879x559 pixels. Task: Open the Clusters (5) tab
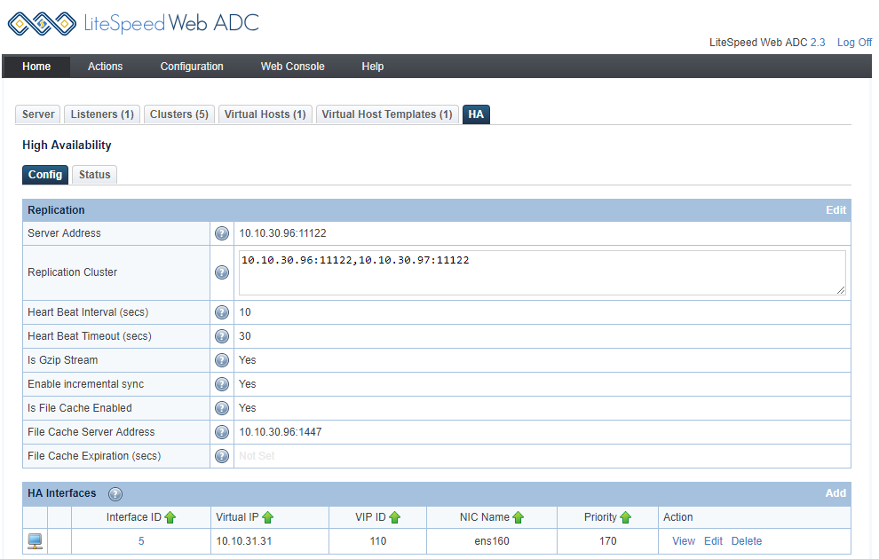(x=178, y=114)
